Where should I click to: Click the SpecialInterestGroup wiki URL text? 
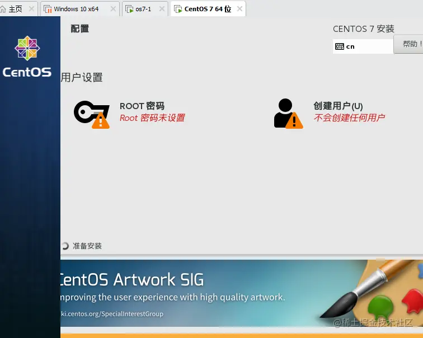click(112, 314)
